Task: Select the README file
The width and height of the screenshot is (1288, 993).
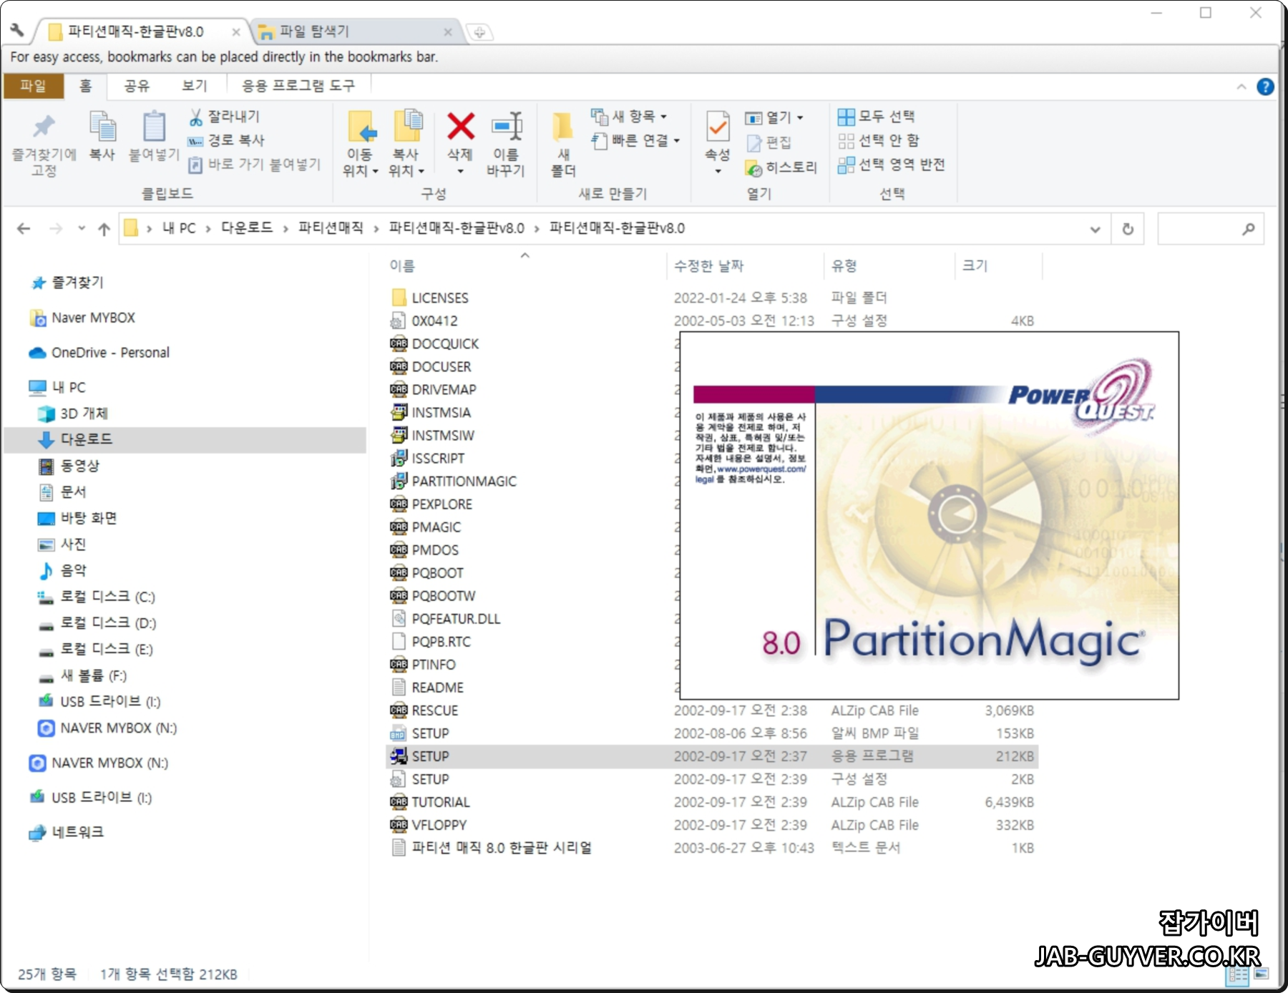Action: [427, 688]
